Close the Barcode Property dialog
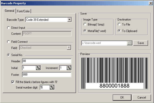 (151, 3)
